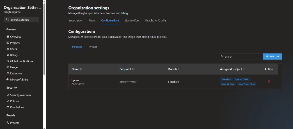The image size is (293, 129).
Task: Click the sidebar vertical scrollbar thumb
Action: (44, 39)
